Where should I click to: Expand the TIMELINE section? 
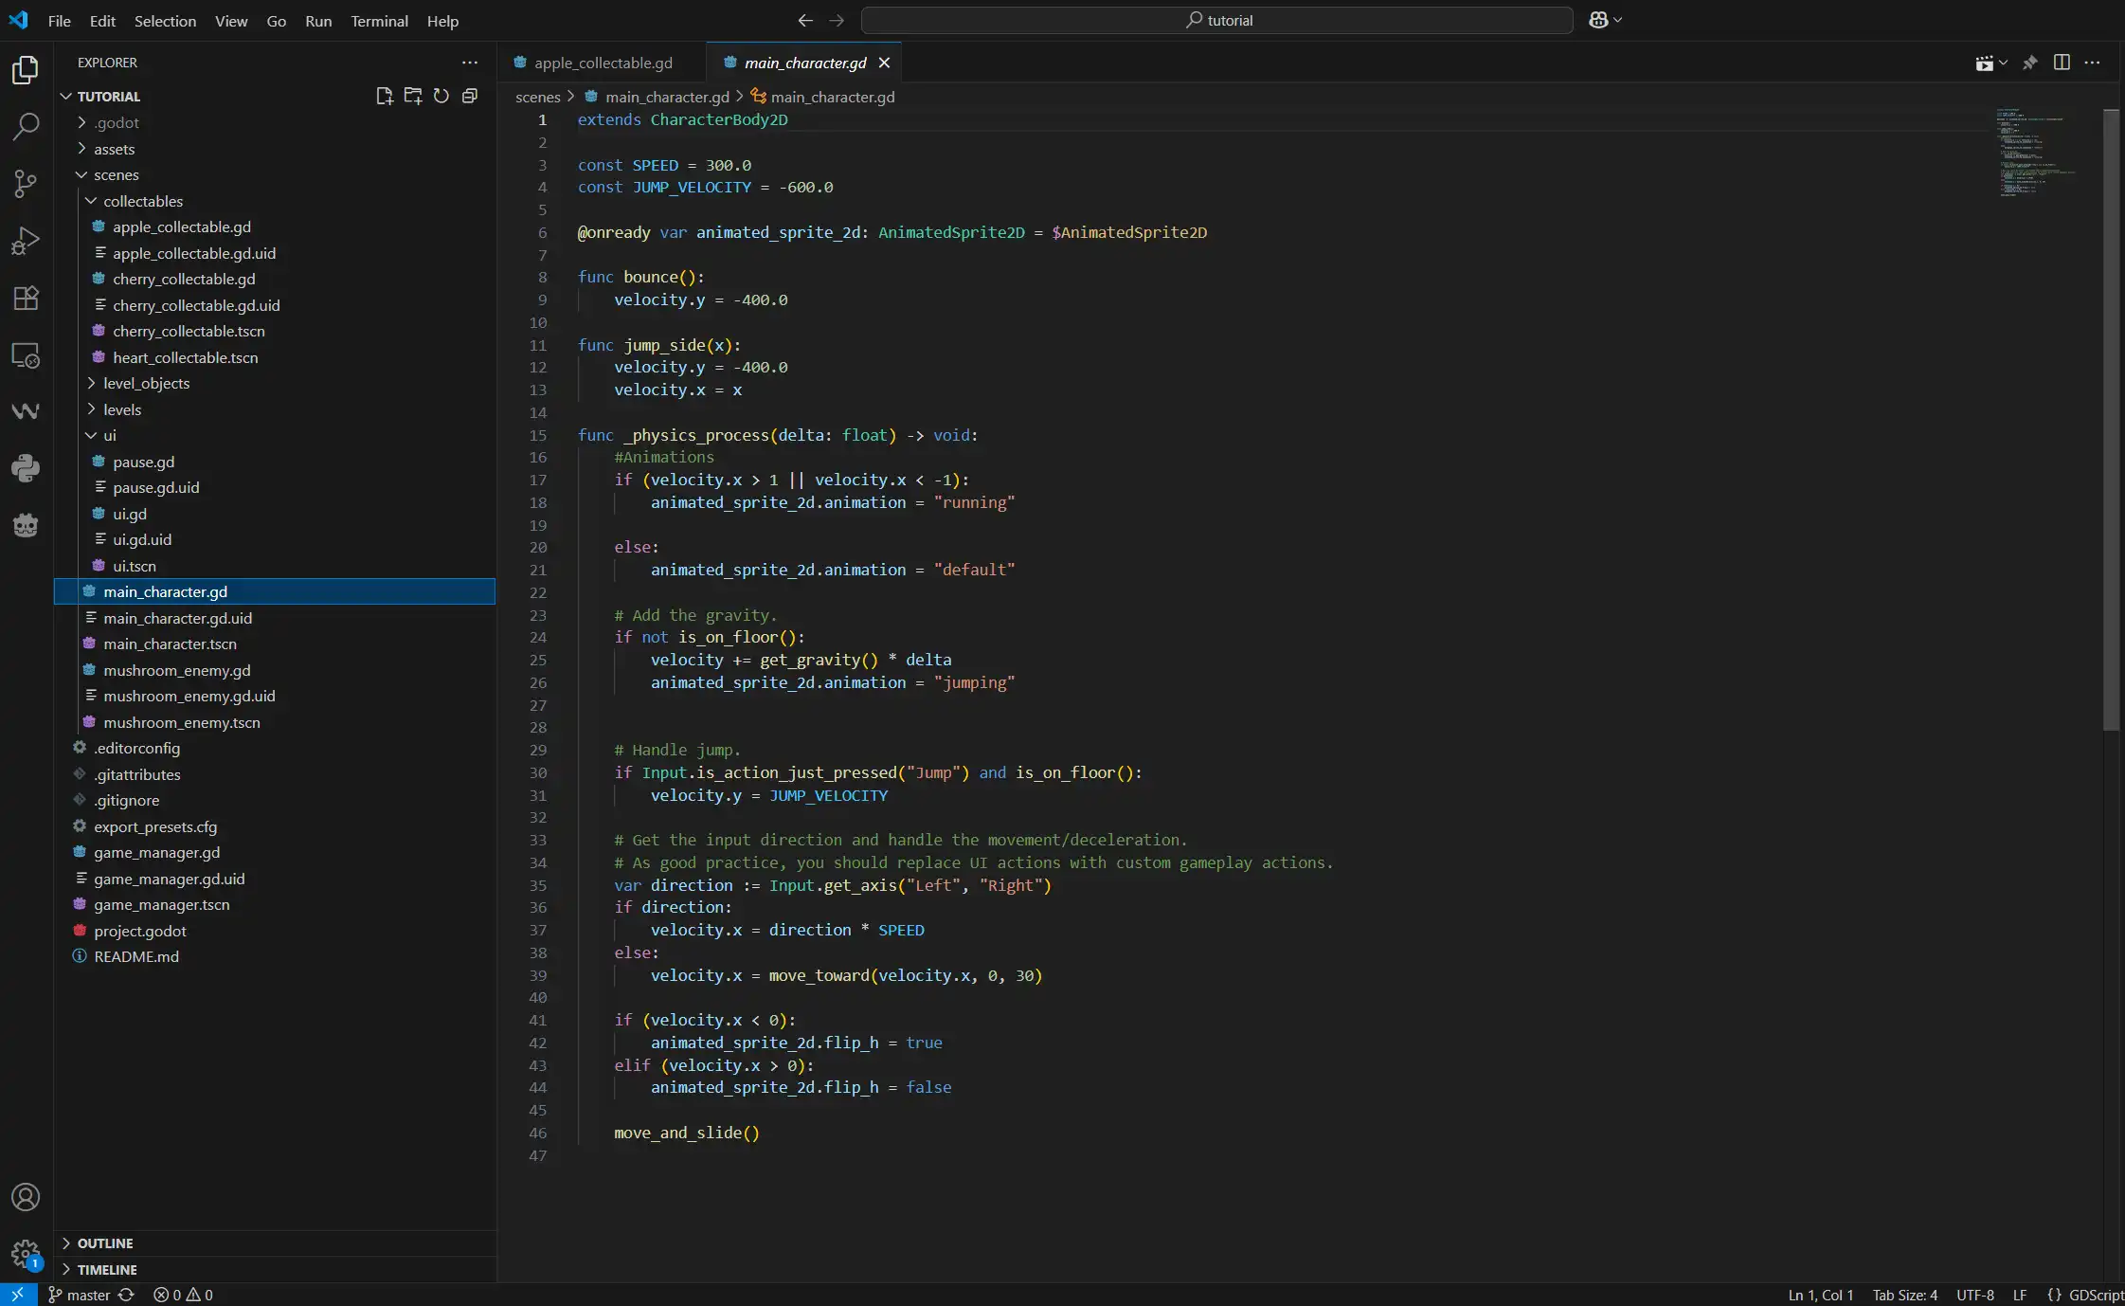pyautogui.click(x=106, y=1269)
